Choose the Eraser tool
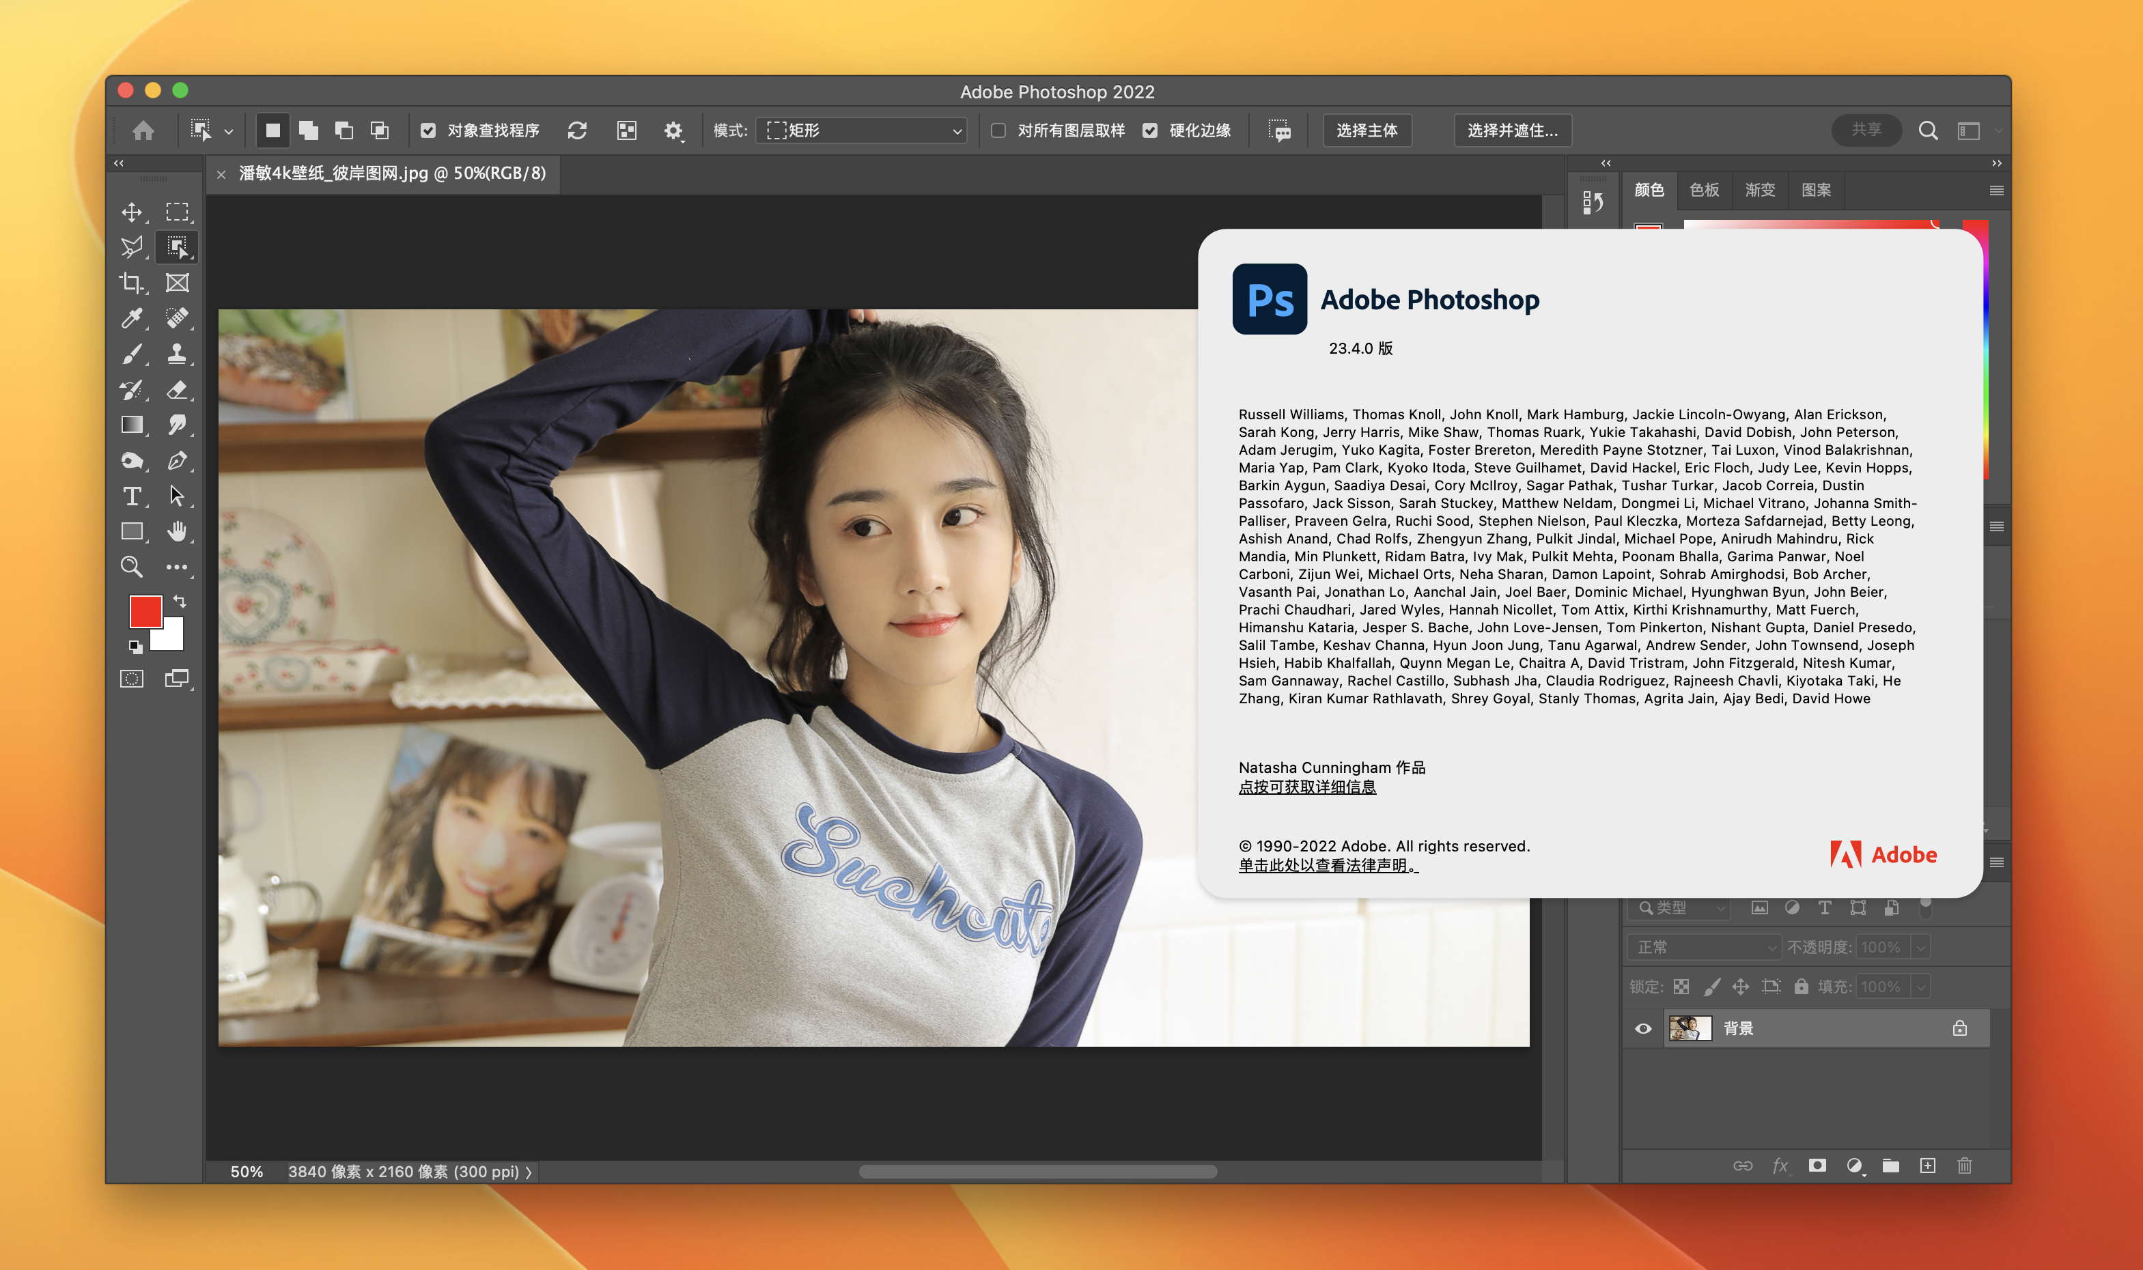This screenshot has height=1270, width=2143. (x=177, y=389)
